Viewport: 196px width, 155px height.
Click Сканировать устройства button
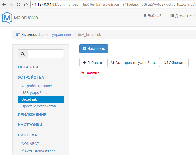pyautogui.click(x=134, y=63)
